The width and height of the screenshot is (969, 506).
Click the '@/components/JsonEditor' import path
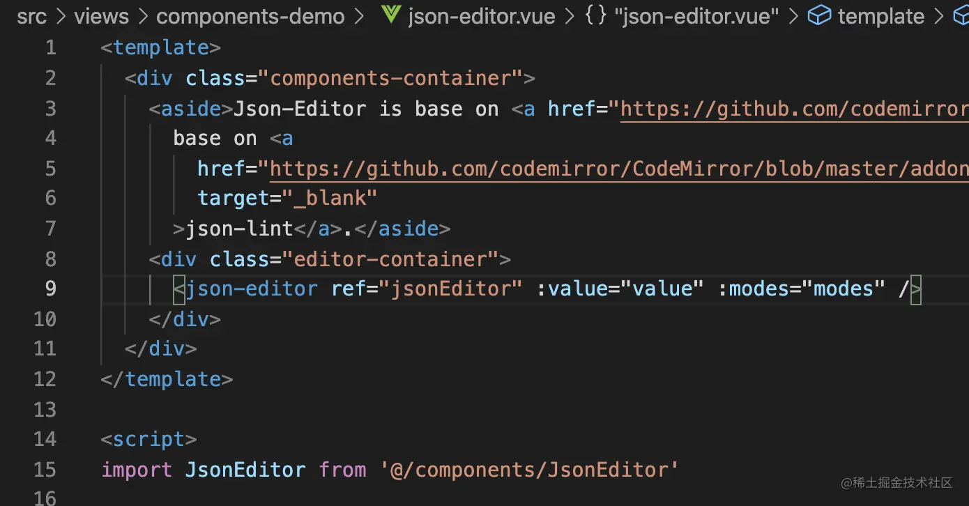(530, 470)
